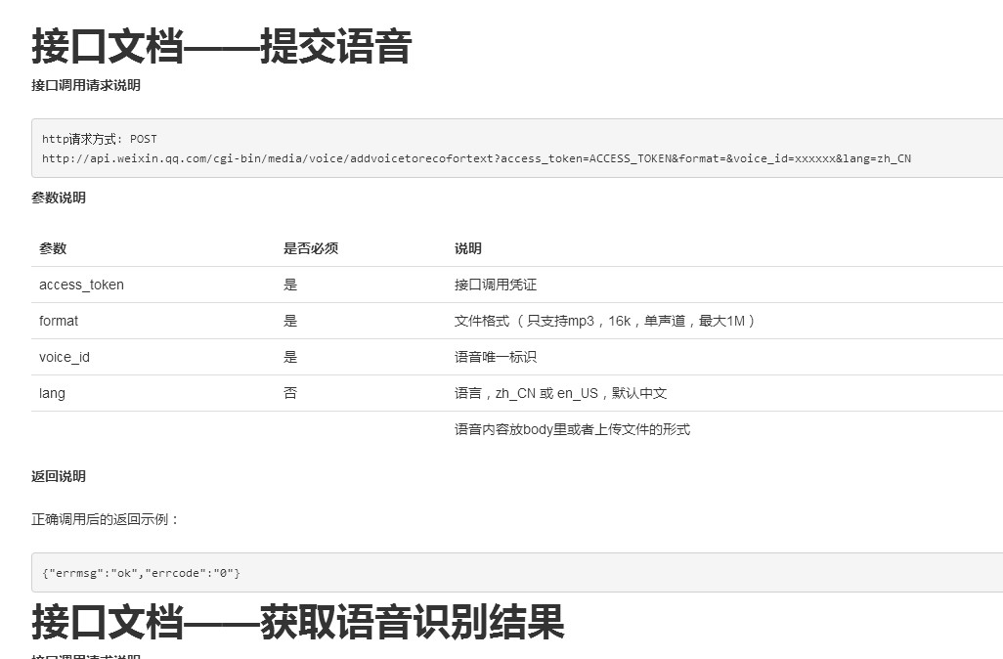
Task: Click the errmsg ok JSON example block
Action: 141,572
